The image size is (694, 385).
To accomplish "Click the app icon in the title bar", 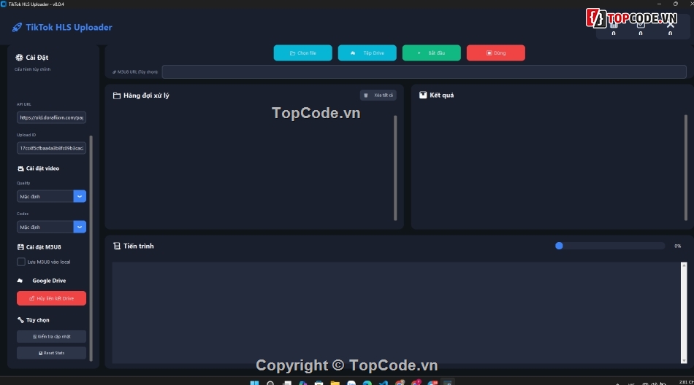I will point(4,4).
